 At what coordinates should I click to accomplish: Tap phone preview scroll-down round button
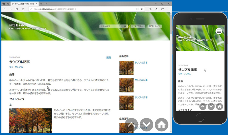(x=211, y=107)
